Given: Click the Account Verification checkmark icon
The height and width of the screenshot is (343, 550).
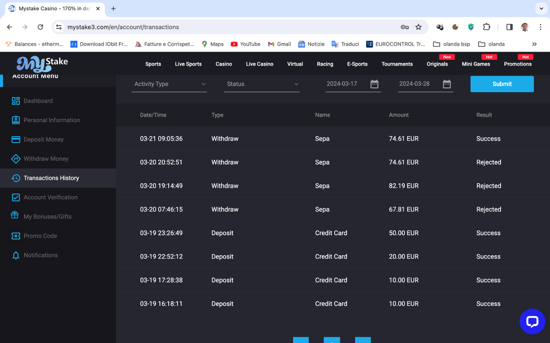Looking at the screenshot, I should pyautogui.click(x=16, y=197).
